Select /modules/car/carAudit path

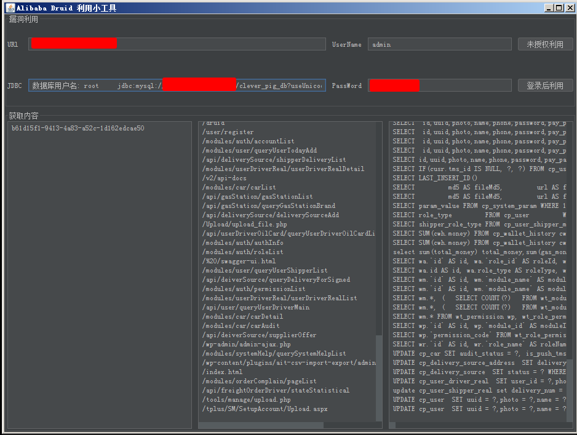click(x=241, y=325)
